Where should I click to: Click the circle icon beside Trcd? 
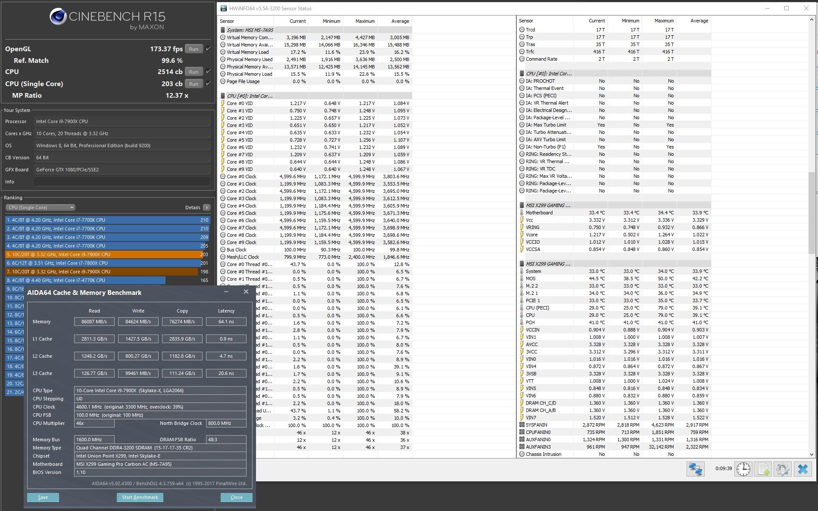point(522,30)
